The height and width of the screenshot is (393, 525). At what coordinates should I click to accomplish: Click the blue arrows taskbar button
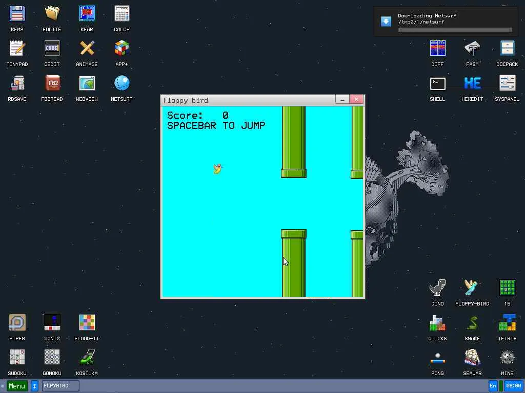coord(34,386)
